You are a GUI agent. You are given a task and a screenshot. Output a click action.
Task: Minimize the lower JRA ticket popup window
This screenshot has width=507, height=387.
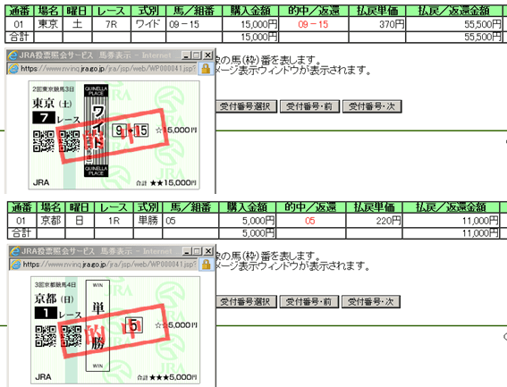(x=186, y=251)
